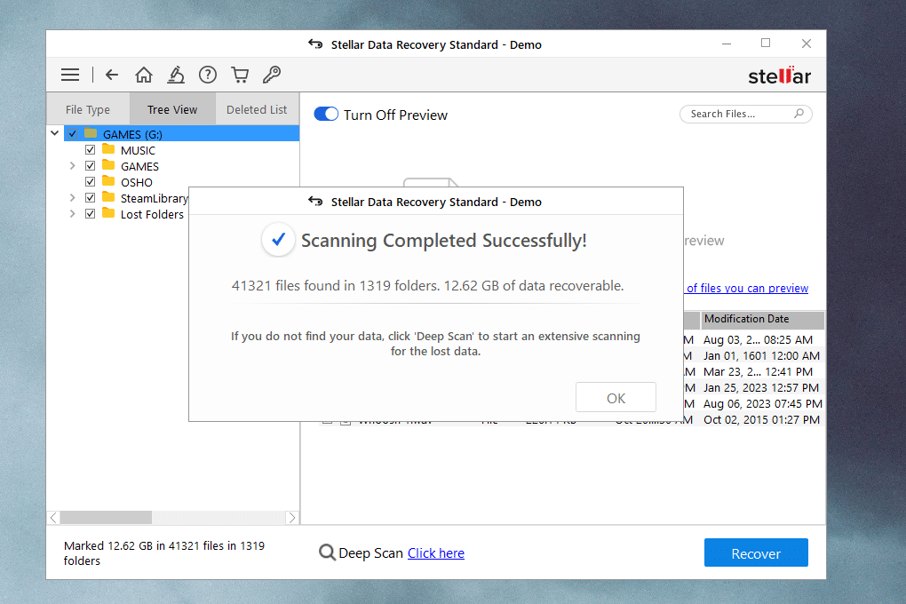Viewport: 906px width, 604px height.
Task: Expand the SteamLibrary folder node
Action: point(72,198)
